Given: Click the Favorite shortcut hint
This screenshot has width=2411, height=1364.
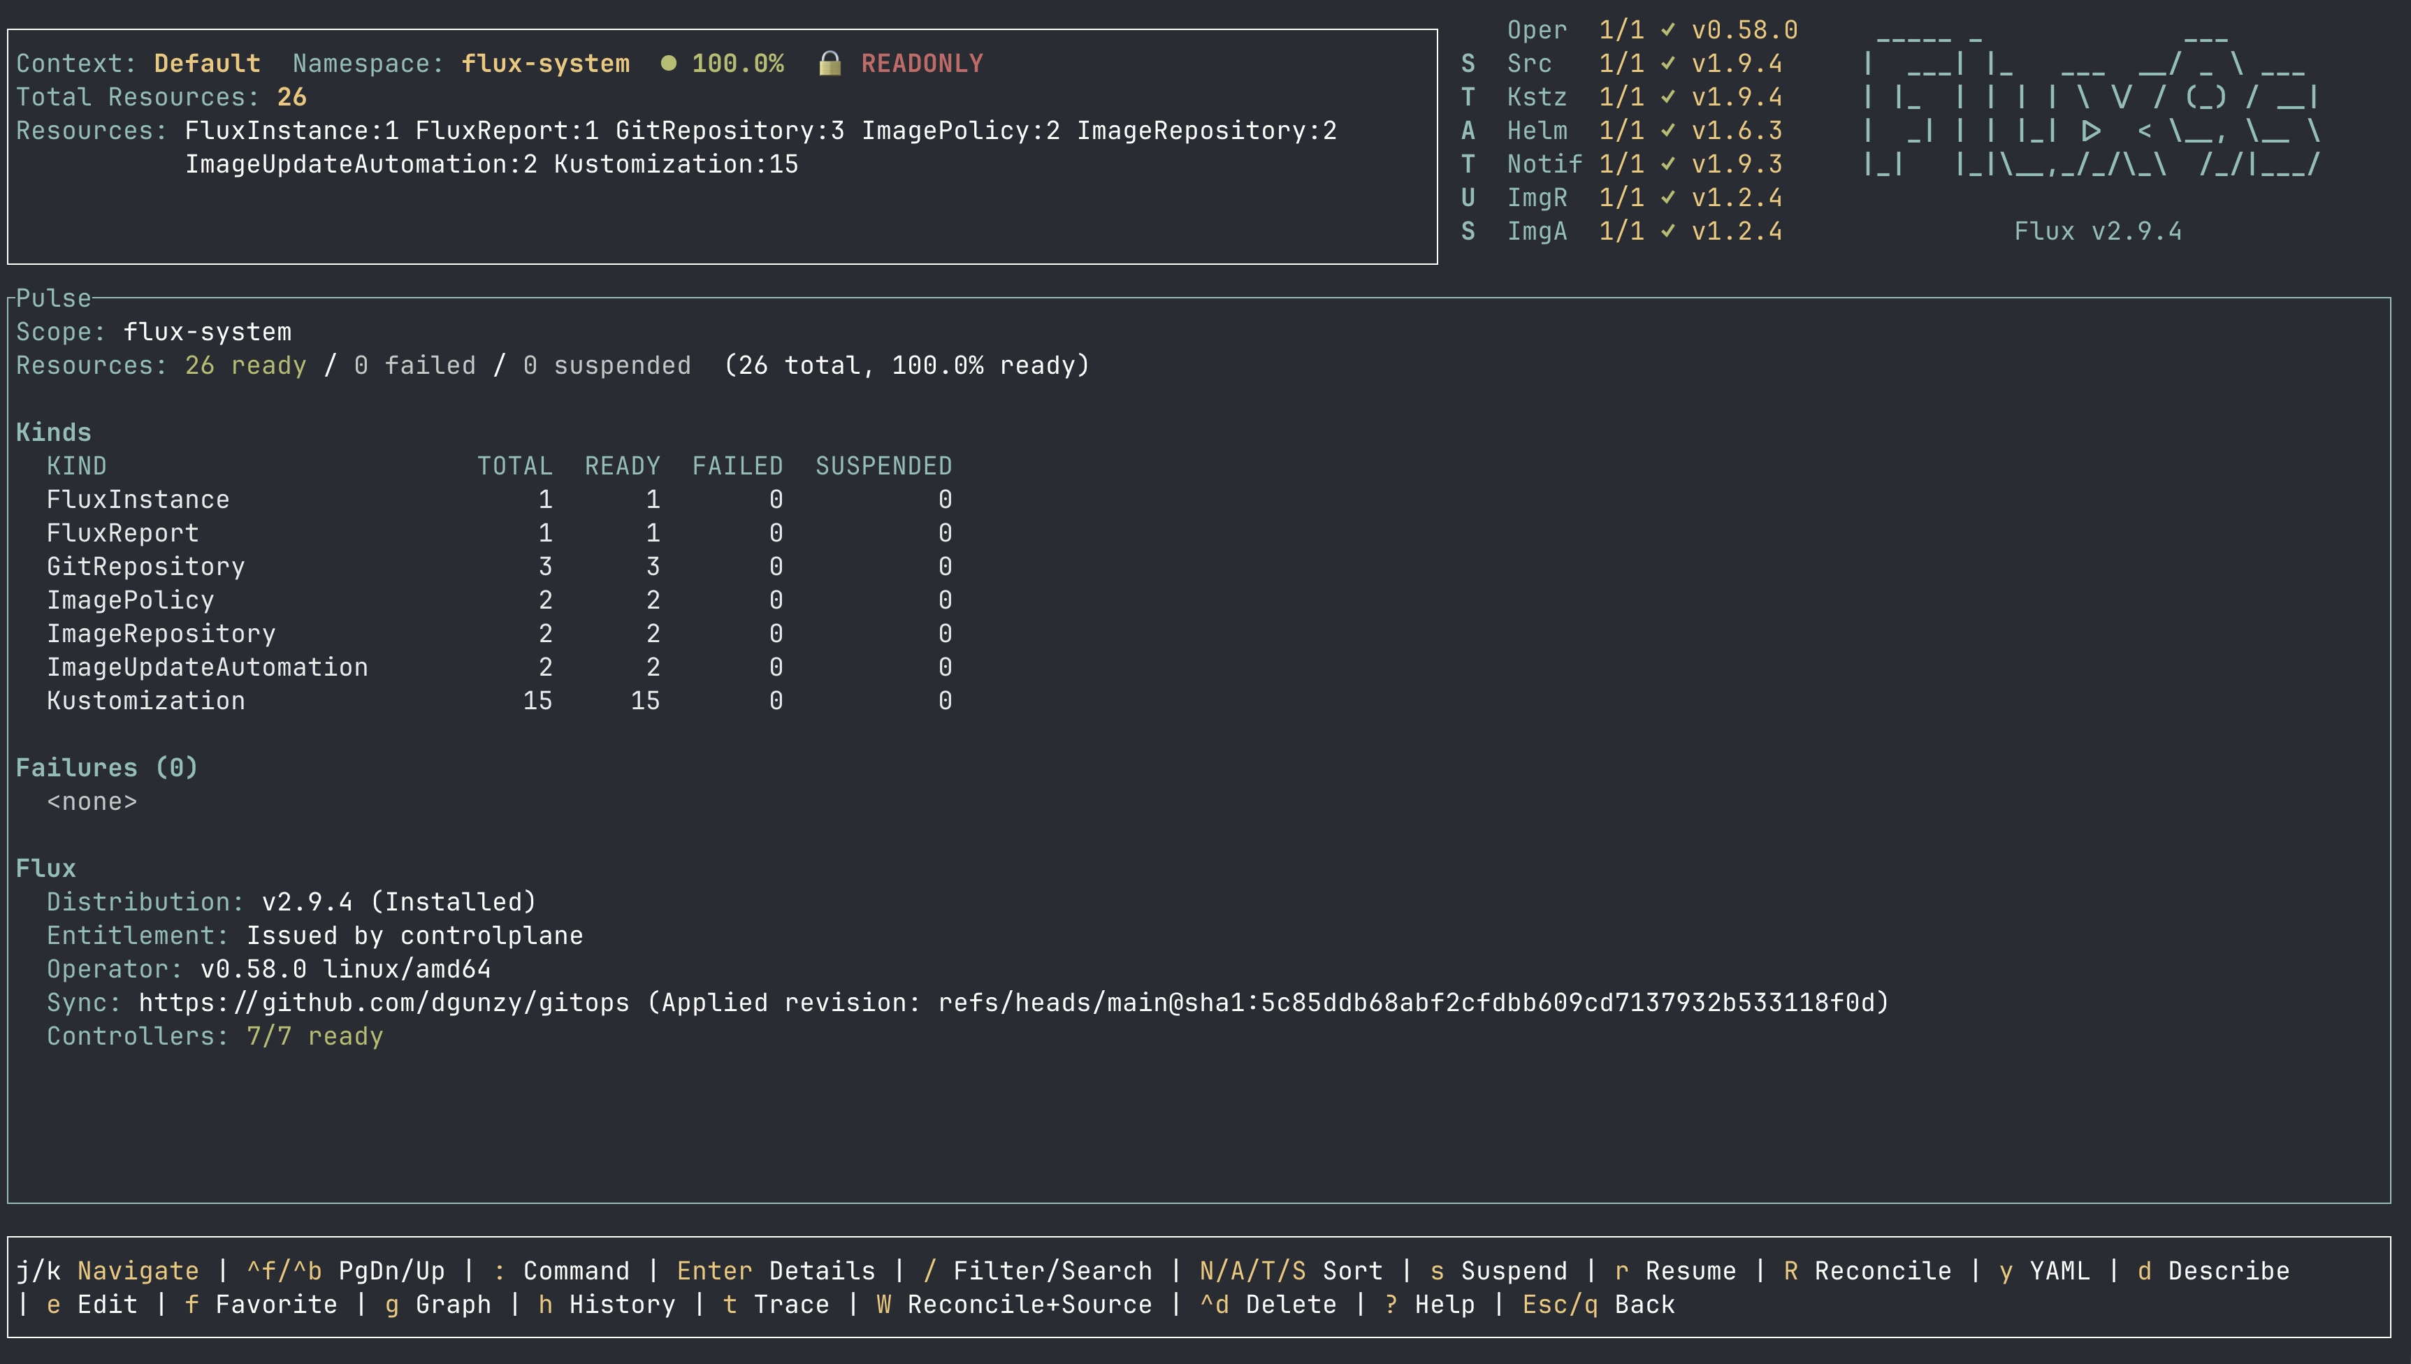Looking at the screenshot, I should [x=261, y=1305].
